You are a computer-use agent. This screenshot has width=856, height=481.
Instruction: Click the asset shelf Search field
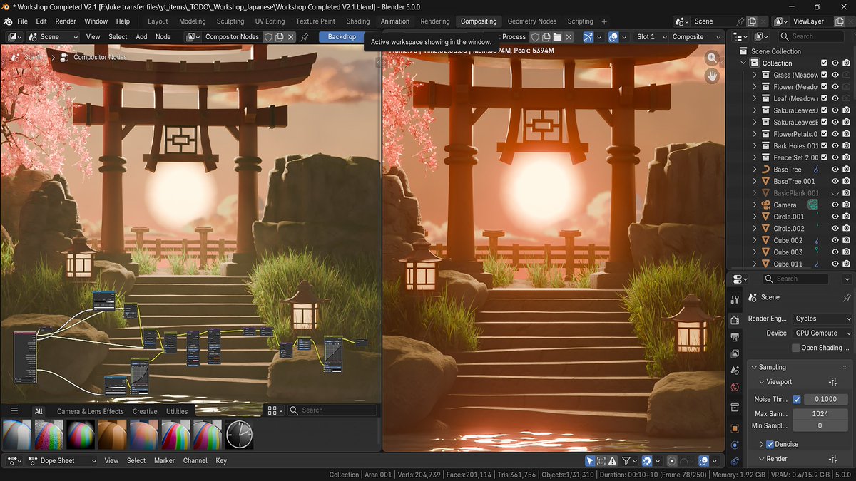click(x=332, y=410)
